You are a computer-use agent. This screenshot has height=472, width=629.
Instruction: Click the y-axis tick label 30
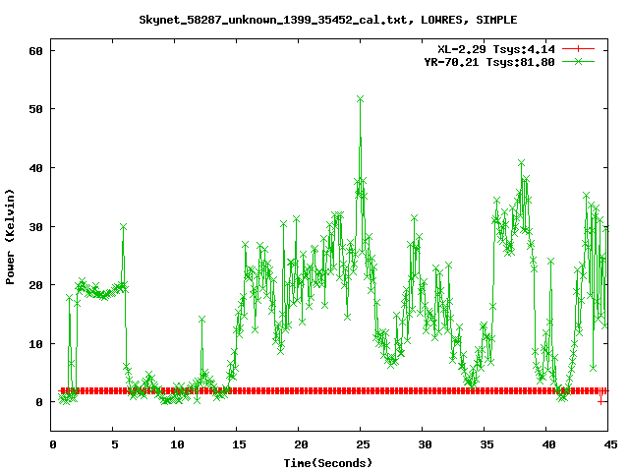pyautogui.click(x=35, y=227)
